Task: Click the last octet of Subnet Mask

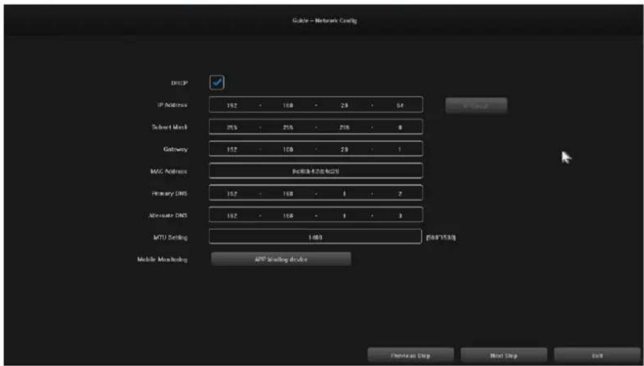Action: [400, 128]
